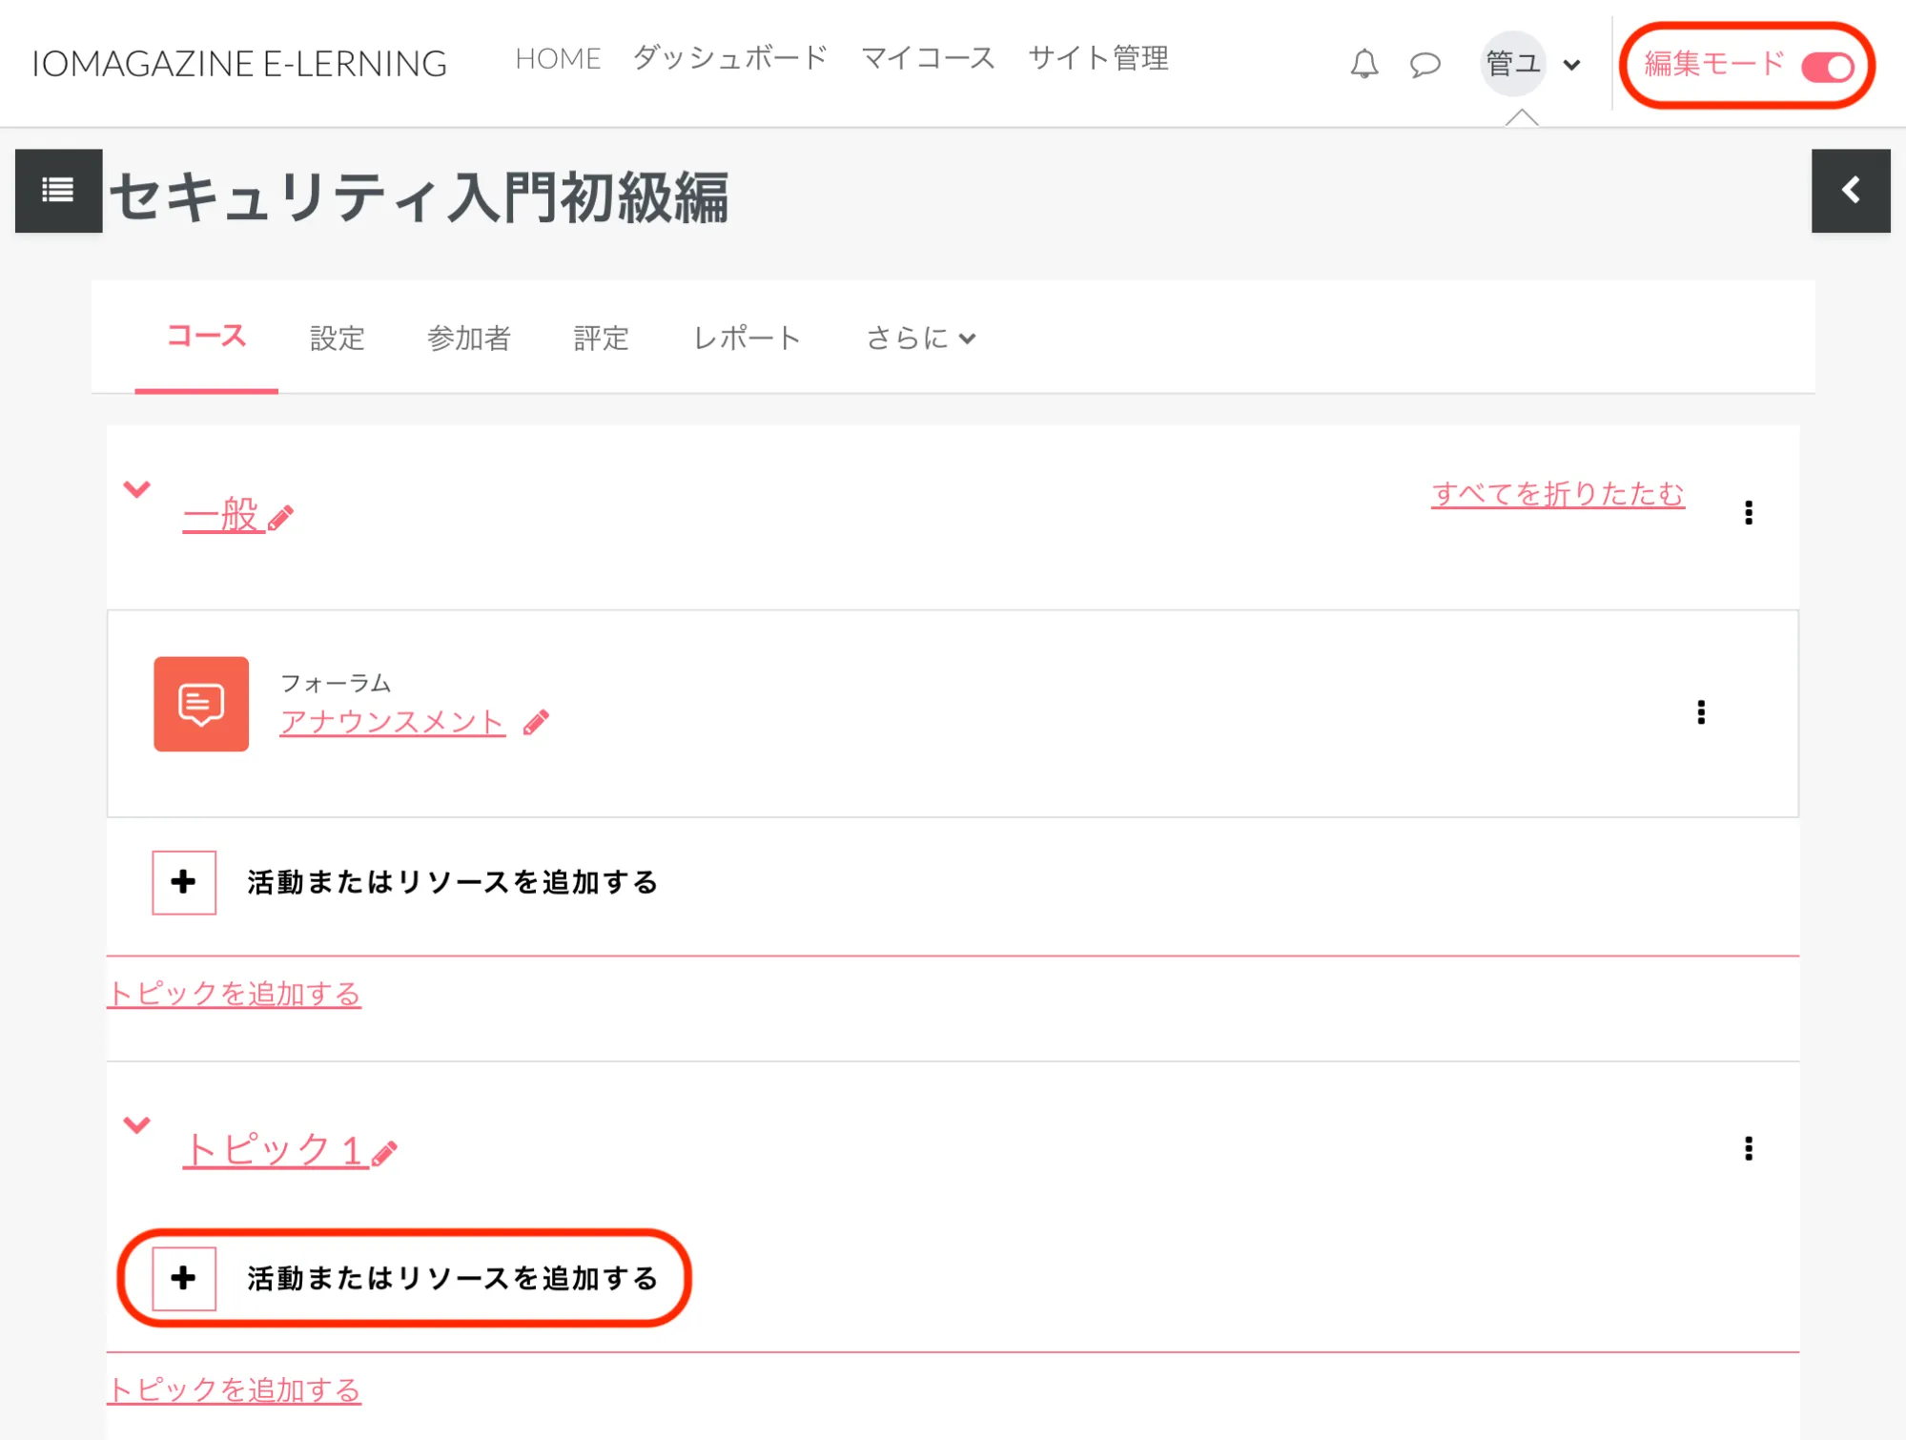The width and height of the screenshot is (1906, 1440).
Task: Open three-dot menu for アナウンスメント activity
Action: 1701,712
